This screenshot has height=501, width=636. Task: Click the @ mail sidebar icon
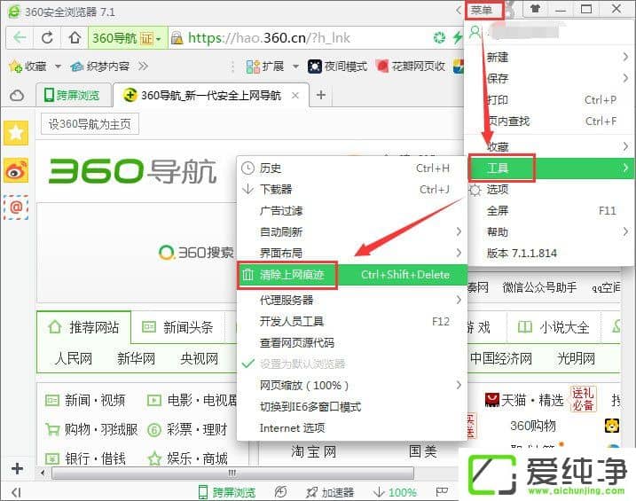[16, 207]
